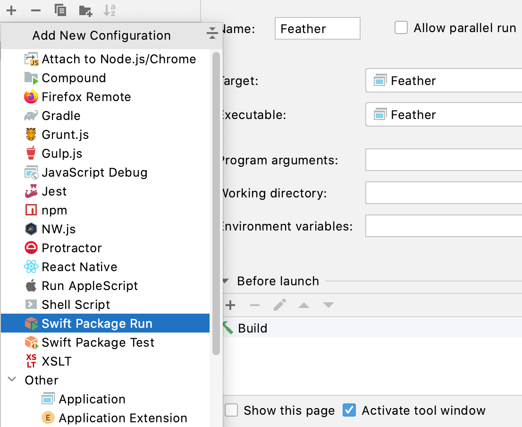Add a before launch task with plus

(230, 305)
